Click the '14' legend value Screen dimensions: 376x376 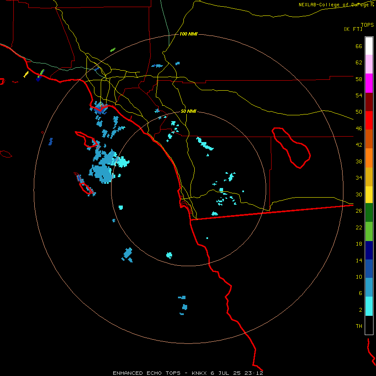pos(359,260)
